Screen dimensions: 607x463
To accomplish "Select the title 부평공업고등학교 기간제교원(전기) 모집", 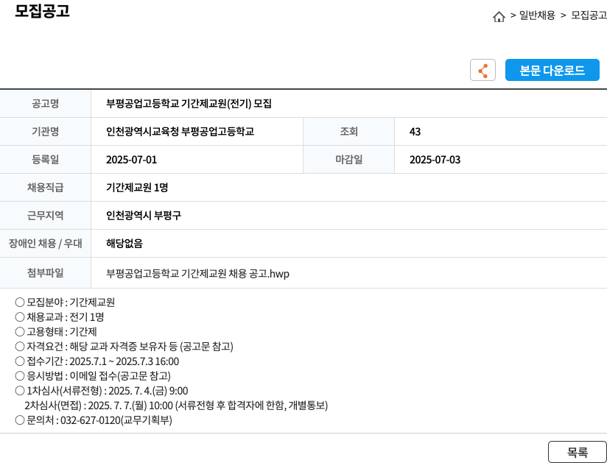I will 189,104.
